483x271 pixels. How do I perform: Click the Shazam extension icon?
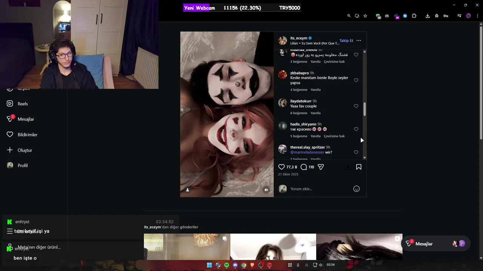[x=405, y=16]
